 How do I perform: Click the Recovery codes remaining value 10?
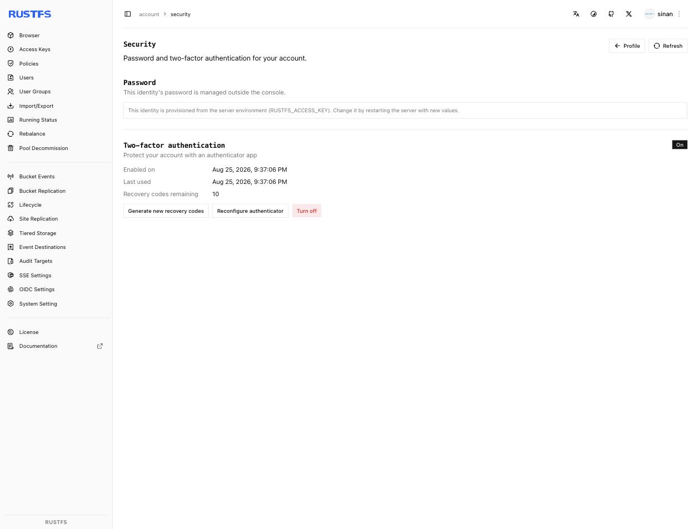pyautogui.click(x=216, y=194)
